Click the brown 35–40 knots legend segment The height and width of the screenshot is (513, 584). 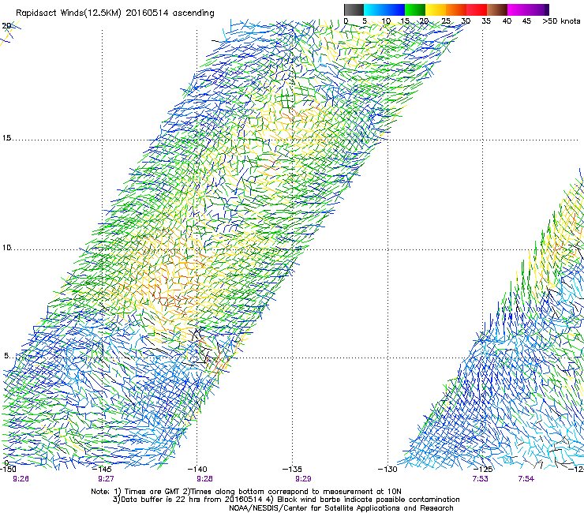tap(497, 9)
